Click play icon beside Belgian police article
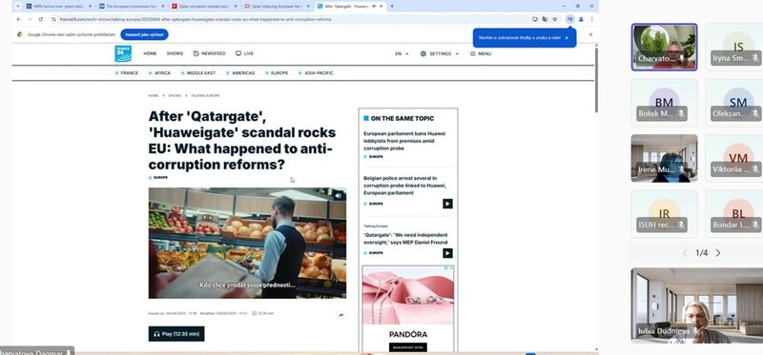The height and width of the screenshot is (355, 763). click(x=447, y=204)
